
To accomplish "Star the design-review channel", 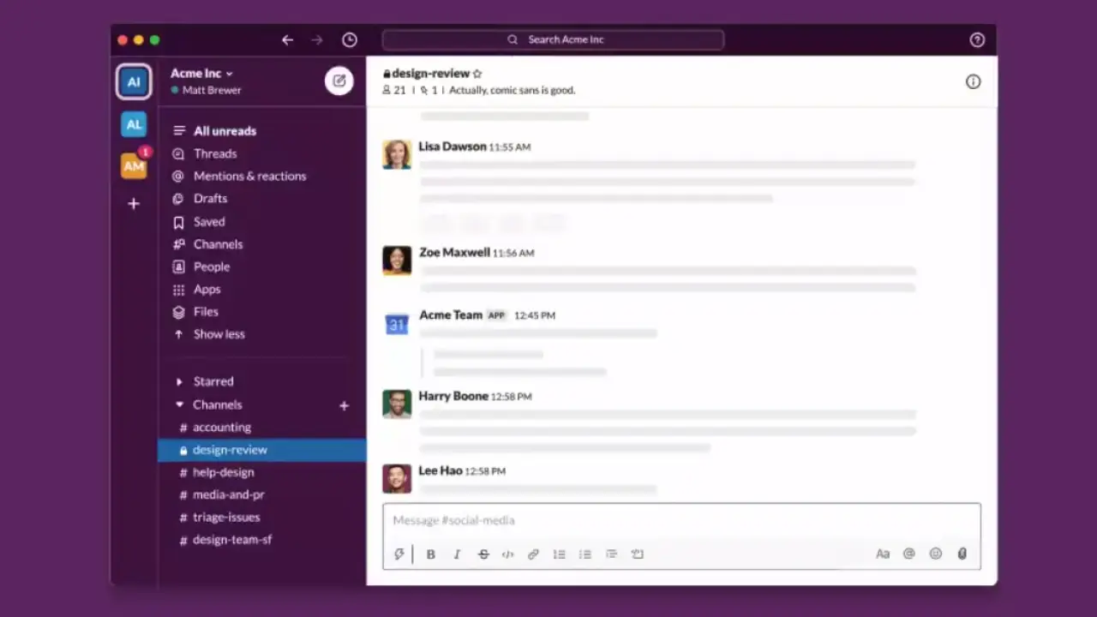I will click(477, 74).
